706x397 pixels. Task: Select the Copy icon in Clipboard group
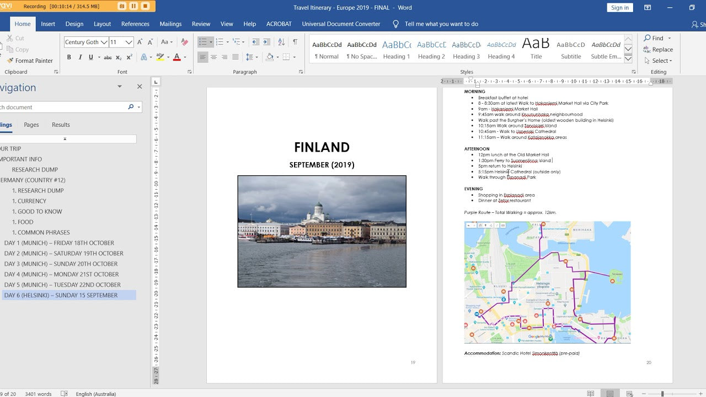point(15,50)
